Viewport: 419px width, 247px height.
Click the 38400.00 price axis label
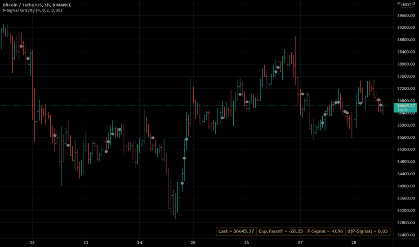point(406,52)
